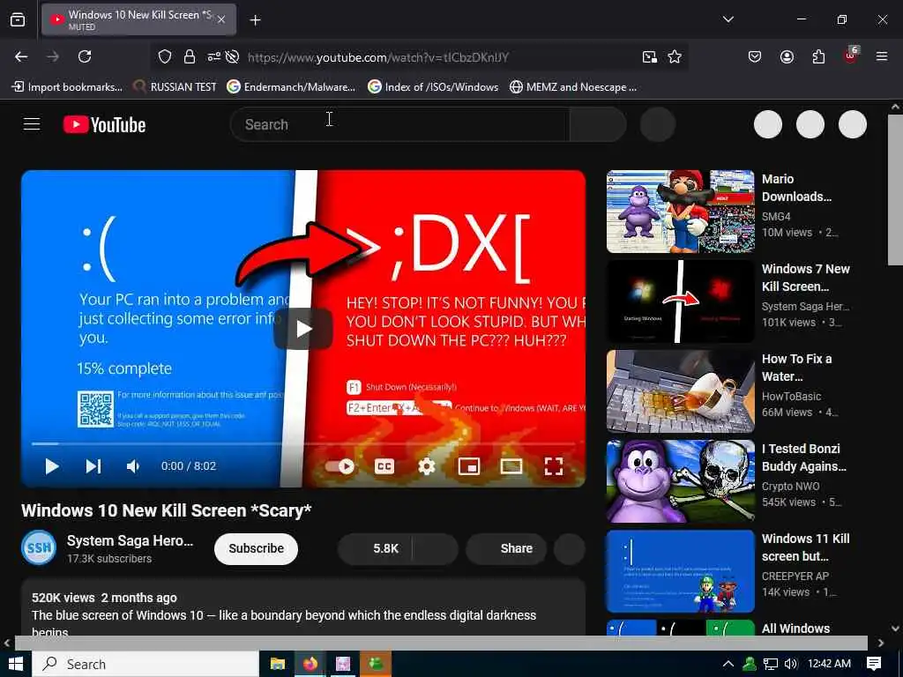Go back to previous page

[x=21, y=56]
